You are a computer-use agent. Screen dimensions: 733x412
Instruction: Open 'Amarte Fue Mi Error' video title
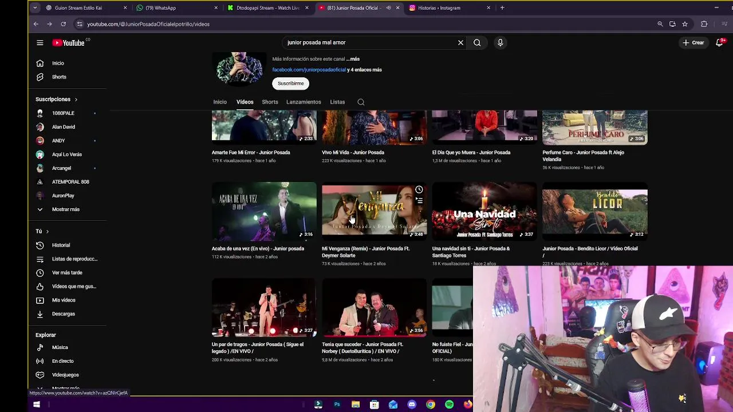coord(251,152)
